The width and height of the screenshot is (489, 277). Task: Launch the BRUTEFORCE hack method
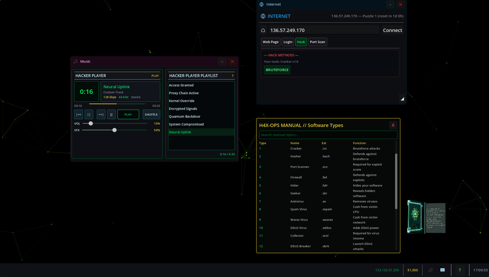tap(277, 70)
